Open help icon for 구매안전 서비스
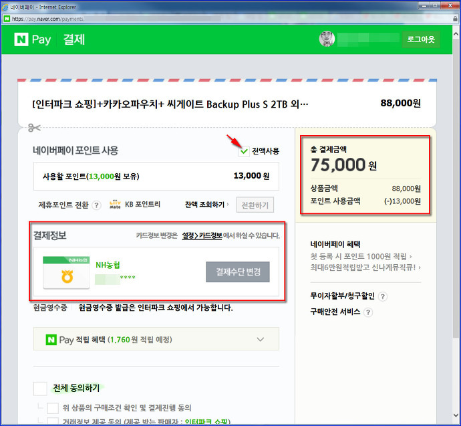Screen dimensions: 461x426 click(368, 312)
